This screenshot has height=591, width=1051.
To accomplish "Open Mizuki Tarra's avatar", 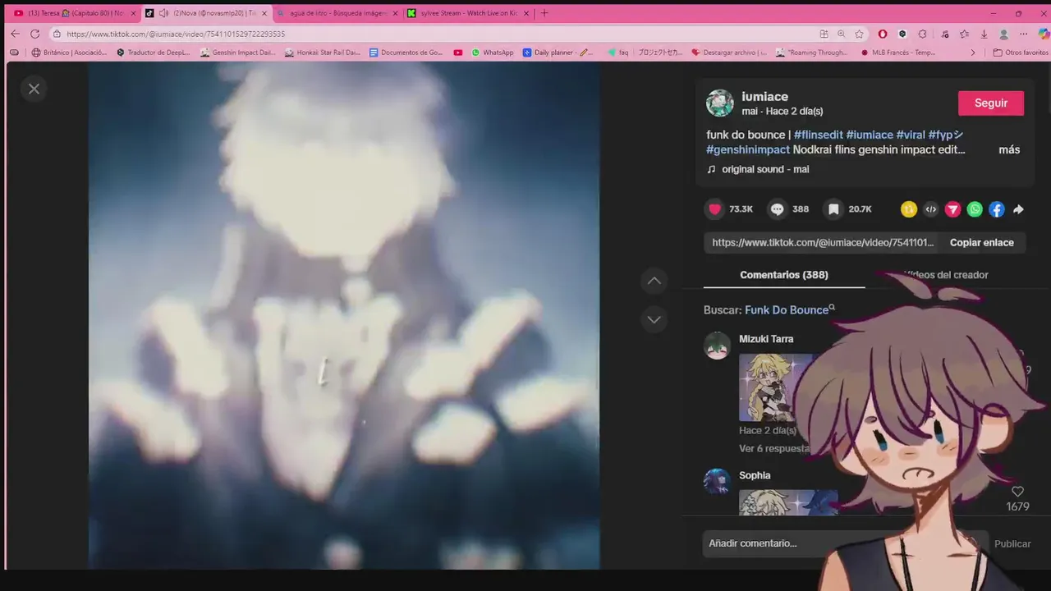I will [717, 346].
